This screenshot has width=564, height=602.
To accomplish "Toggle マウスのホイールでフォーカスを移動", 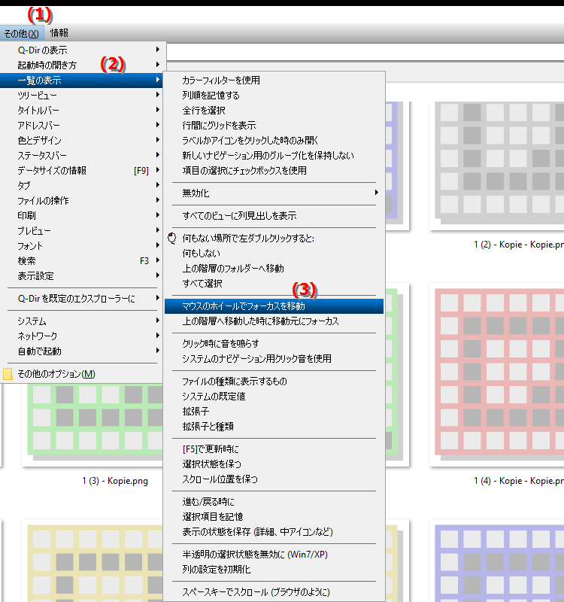I will click(274, 306).
